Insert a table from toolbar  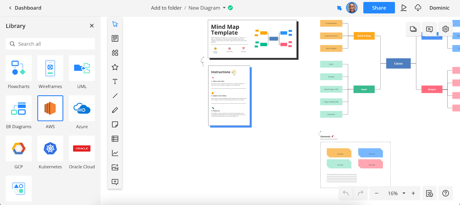115,139
